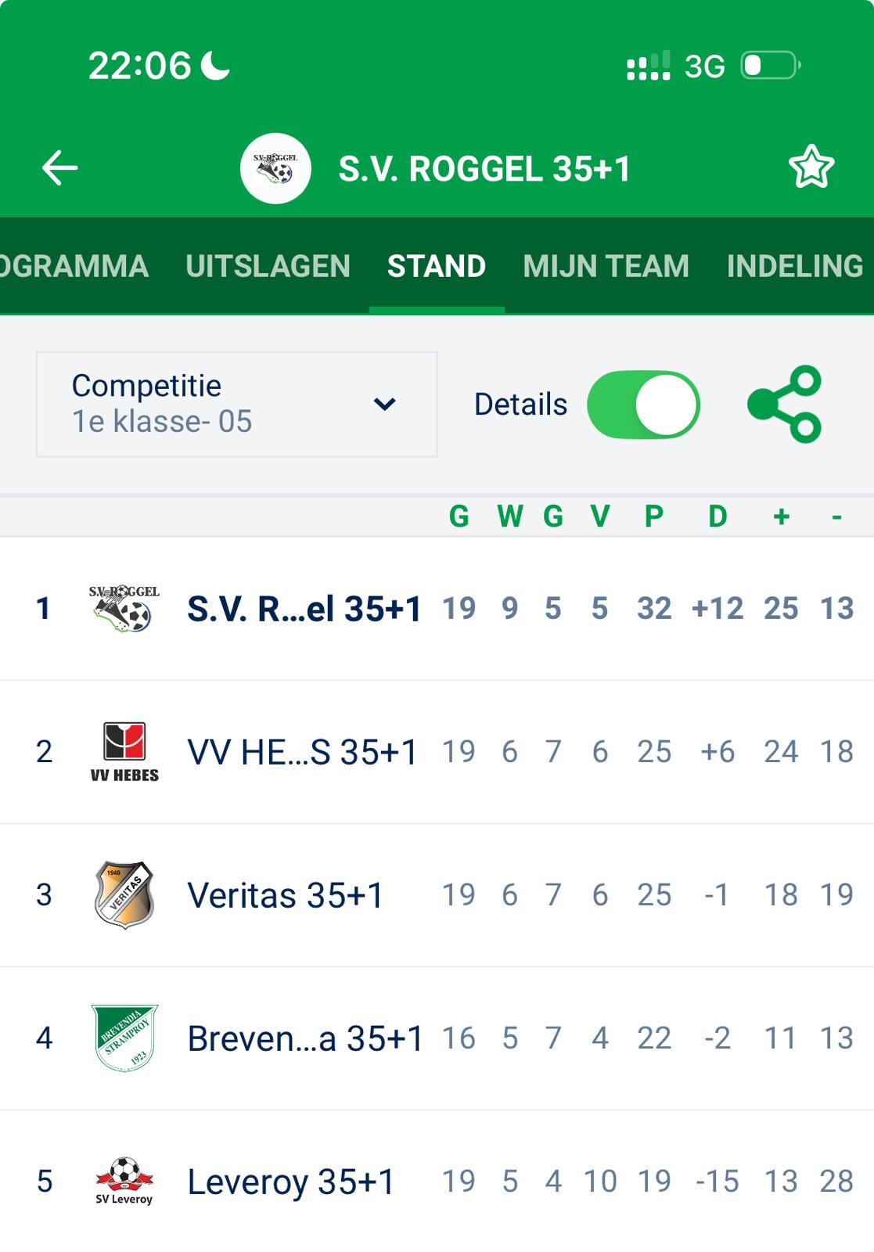Select the Stand tab

(437, 266)
